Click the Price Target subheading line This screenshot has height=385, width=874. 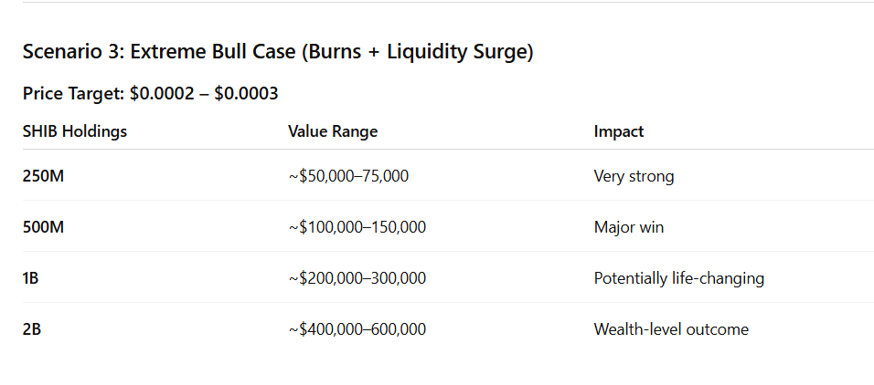point(150,93)
